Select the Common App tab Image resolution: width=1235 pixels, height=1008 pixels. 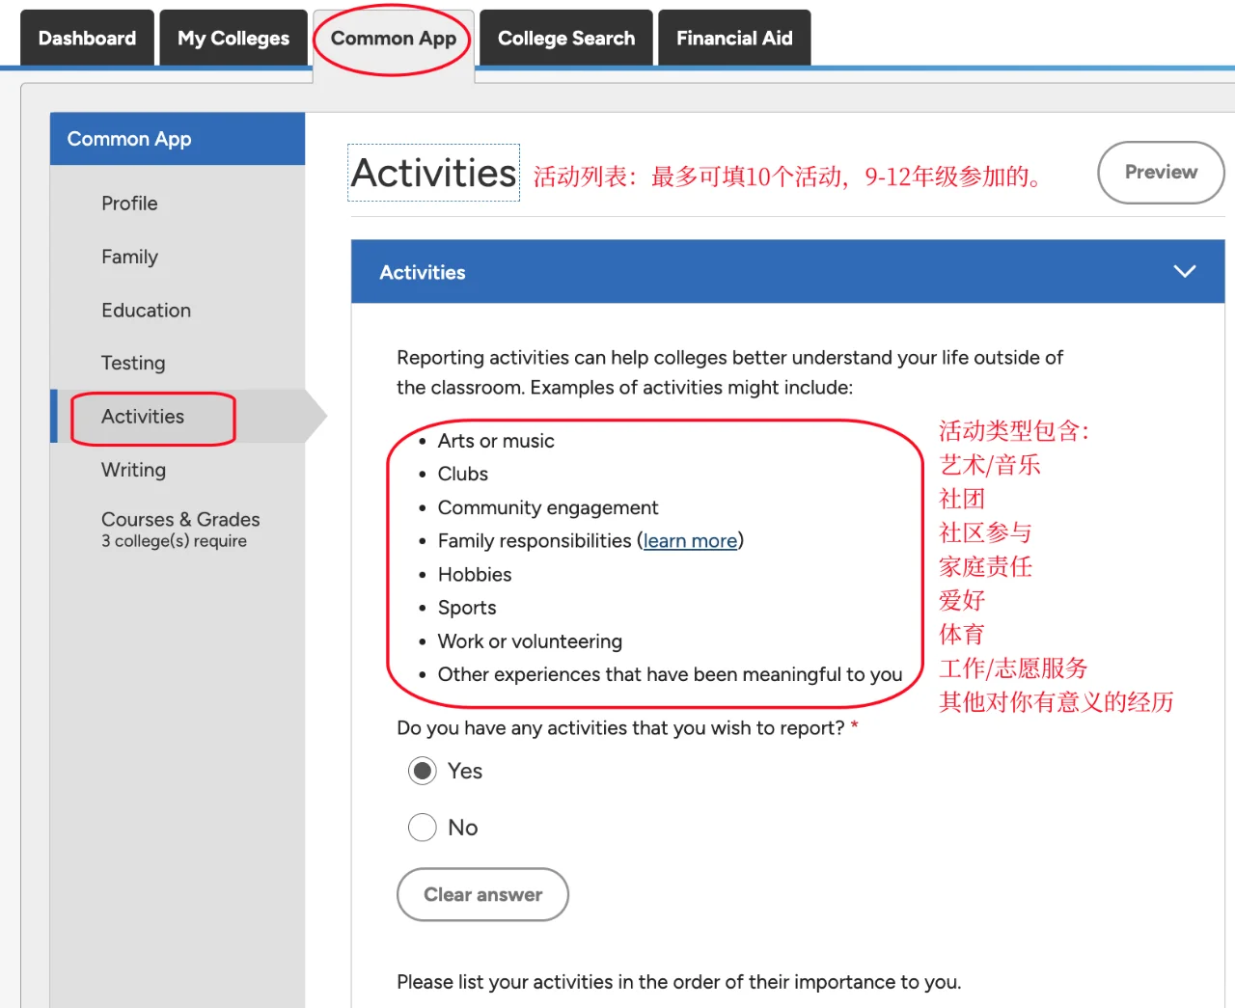click(x=392, y=38)
